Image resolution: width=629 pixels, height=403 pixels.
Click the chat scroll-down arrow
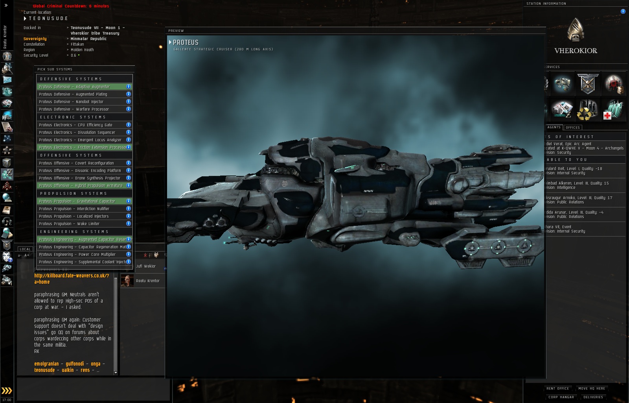(x=116, y=372)
